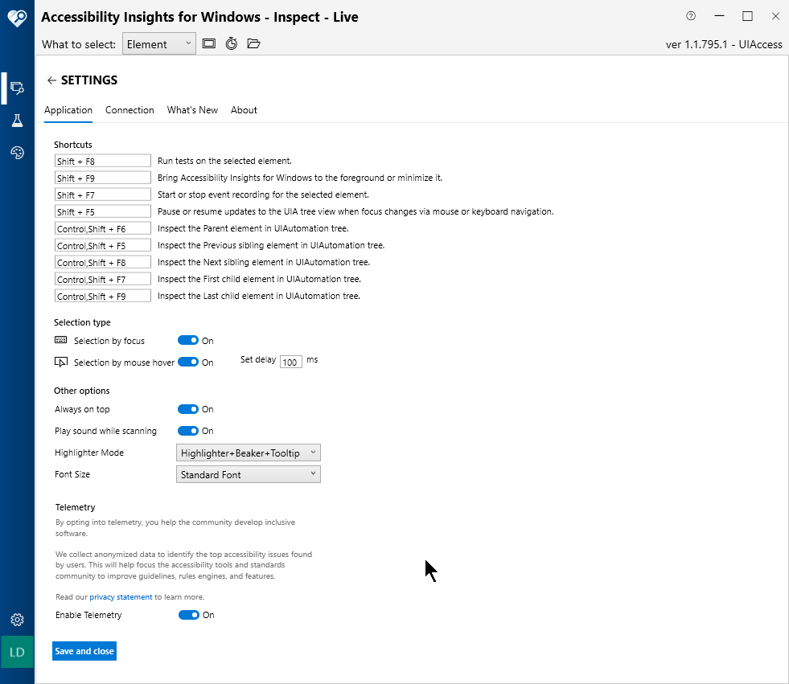Image resolution: width=789 pixels, height=684 pixels.
Task: Expand the Font Size dropdown
Action: point(248,474)
